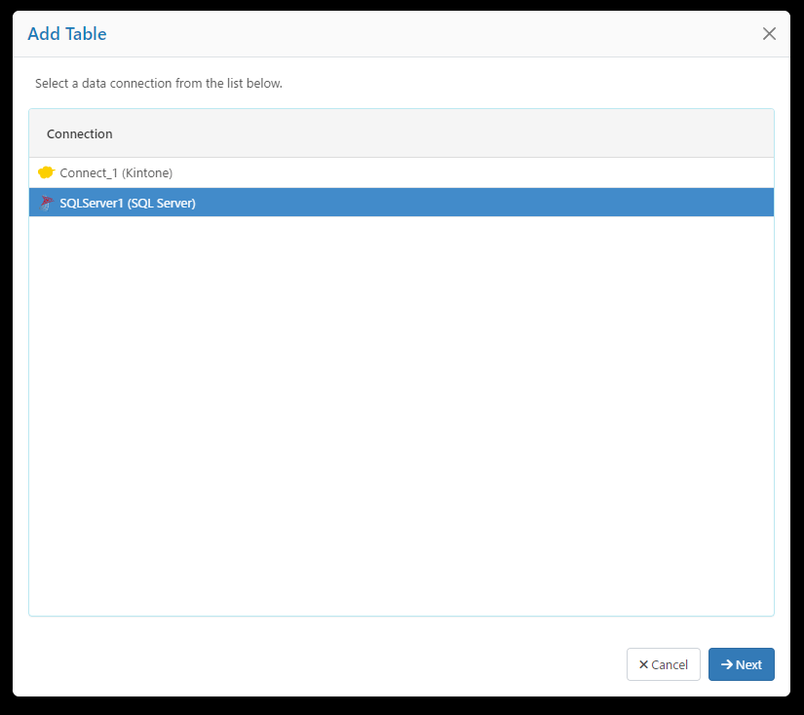Select the SQLServer1 (SQL Server) connection row
This screenshot has width=804, height=715.
(292, 203)
